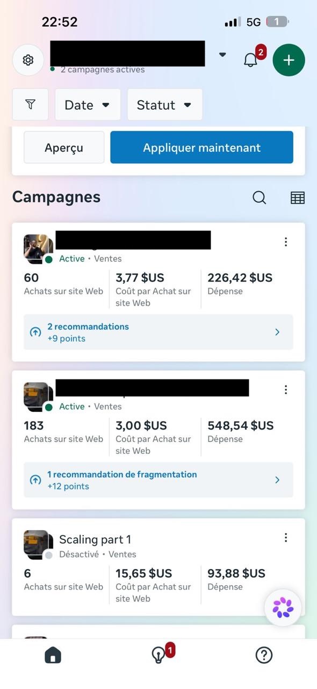Search campaigns with the magnifier icon
The height and width of the screenshot is (689, 317).
coord(260,198)
